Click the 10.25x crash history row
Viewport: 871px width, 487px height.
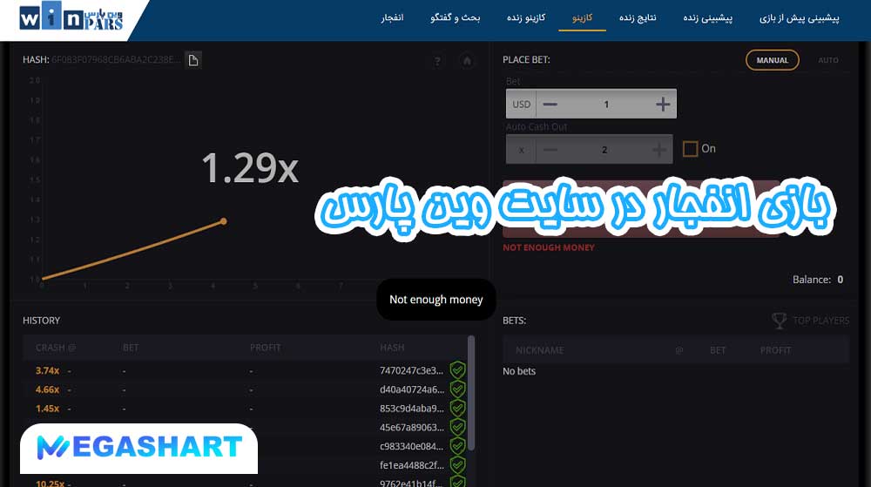(245, 483)
